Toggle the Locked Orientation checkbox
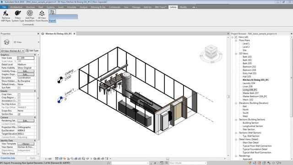 click(19, 124)
